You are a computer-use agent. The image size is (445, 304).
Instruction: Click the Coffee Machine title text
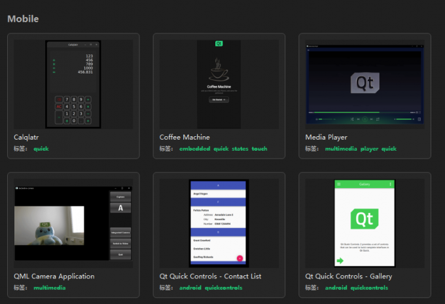(185, 138)
